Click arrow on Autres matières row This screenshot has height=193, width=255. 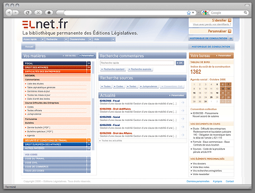tap(89, 148)
